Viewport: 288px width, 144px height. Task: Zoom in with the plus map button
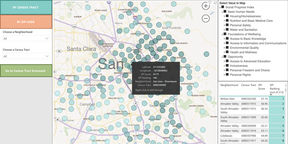tap(206, 6)
